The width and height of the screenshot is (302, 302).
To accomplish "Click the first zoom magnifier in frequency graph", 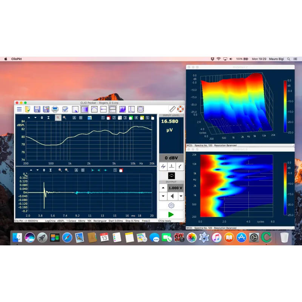I will tap(58, 118).
